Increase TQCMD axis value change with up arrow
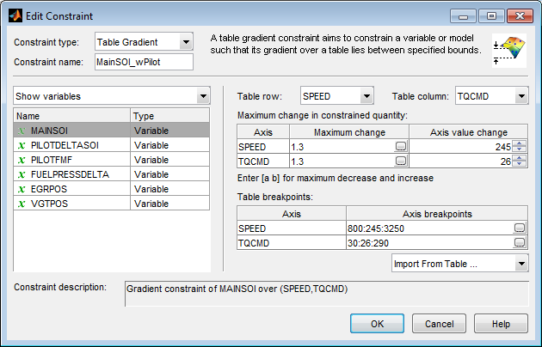The width and height of the screenshot is (542, 347). click(519, 158)
